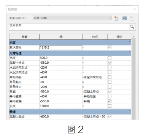Click the 1219.2 value field
The image size is (151, 138).
click(61, 47)
